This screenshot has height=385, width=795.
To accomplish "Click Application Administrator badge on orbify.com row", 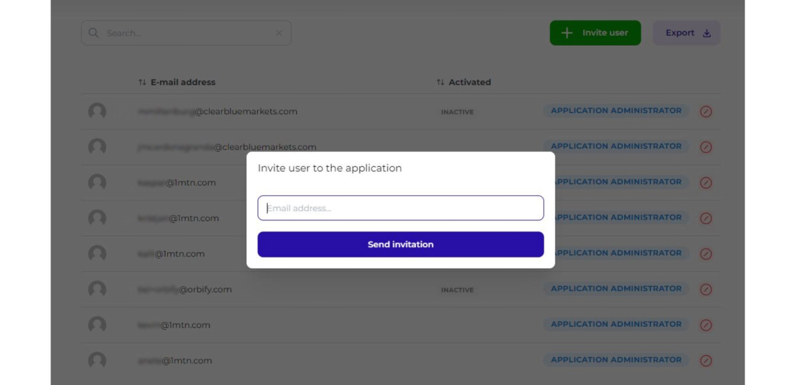I will [616, 288].
